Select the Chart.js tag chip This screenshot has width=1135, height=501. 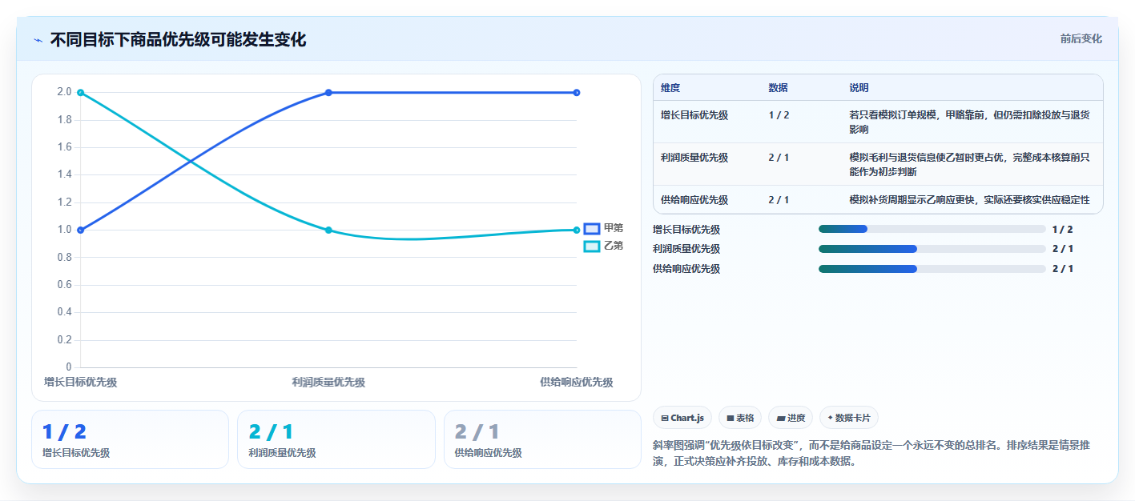(x=682, y=418)
